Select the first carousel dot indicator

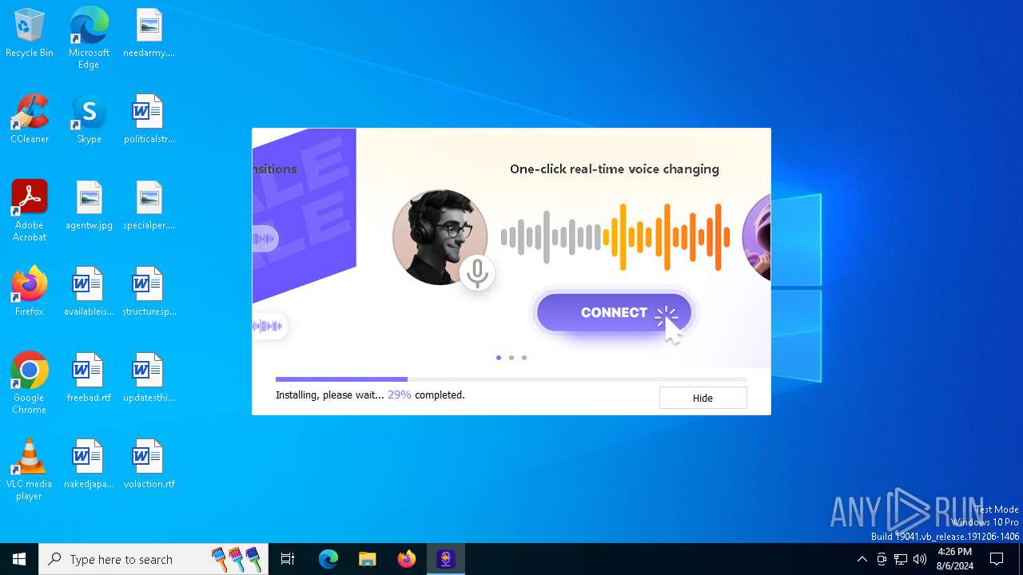pos(499,358)
